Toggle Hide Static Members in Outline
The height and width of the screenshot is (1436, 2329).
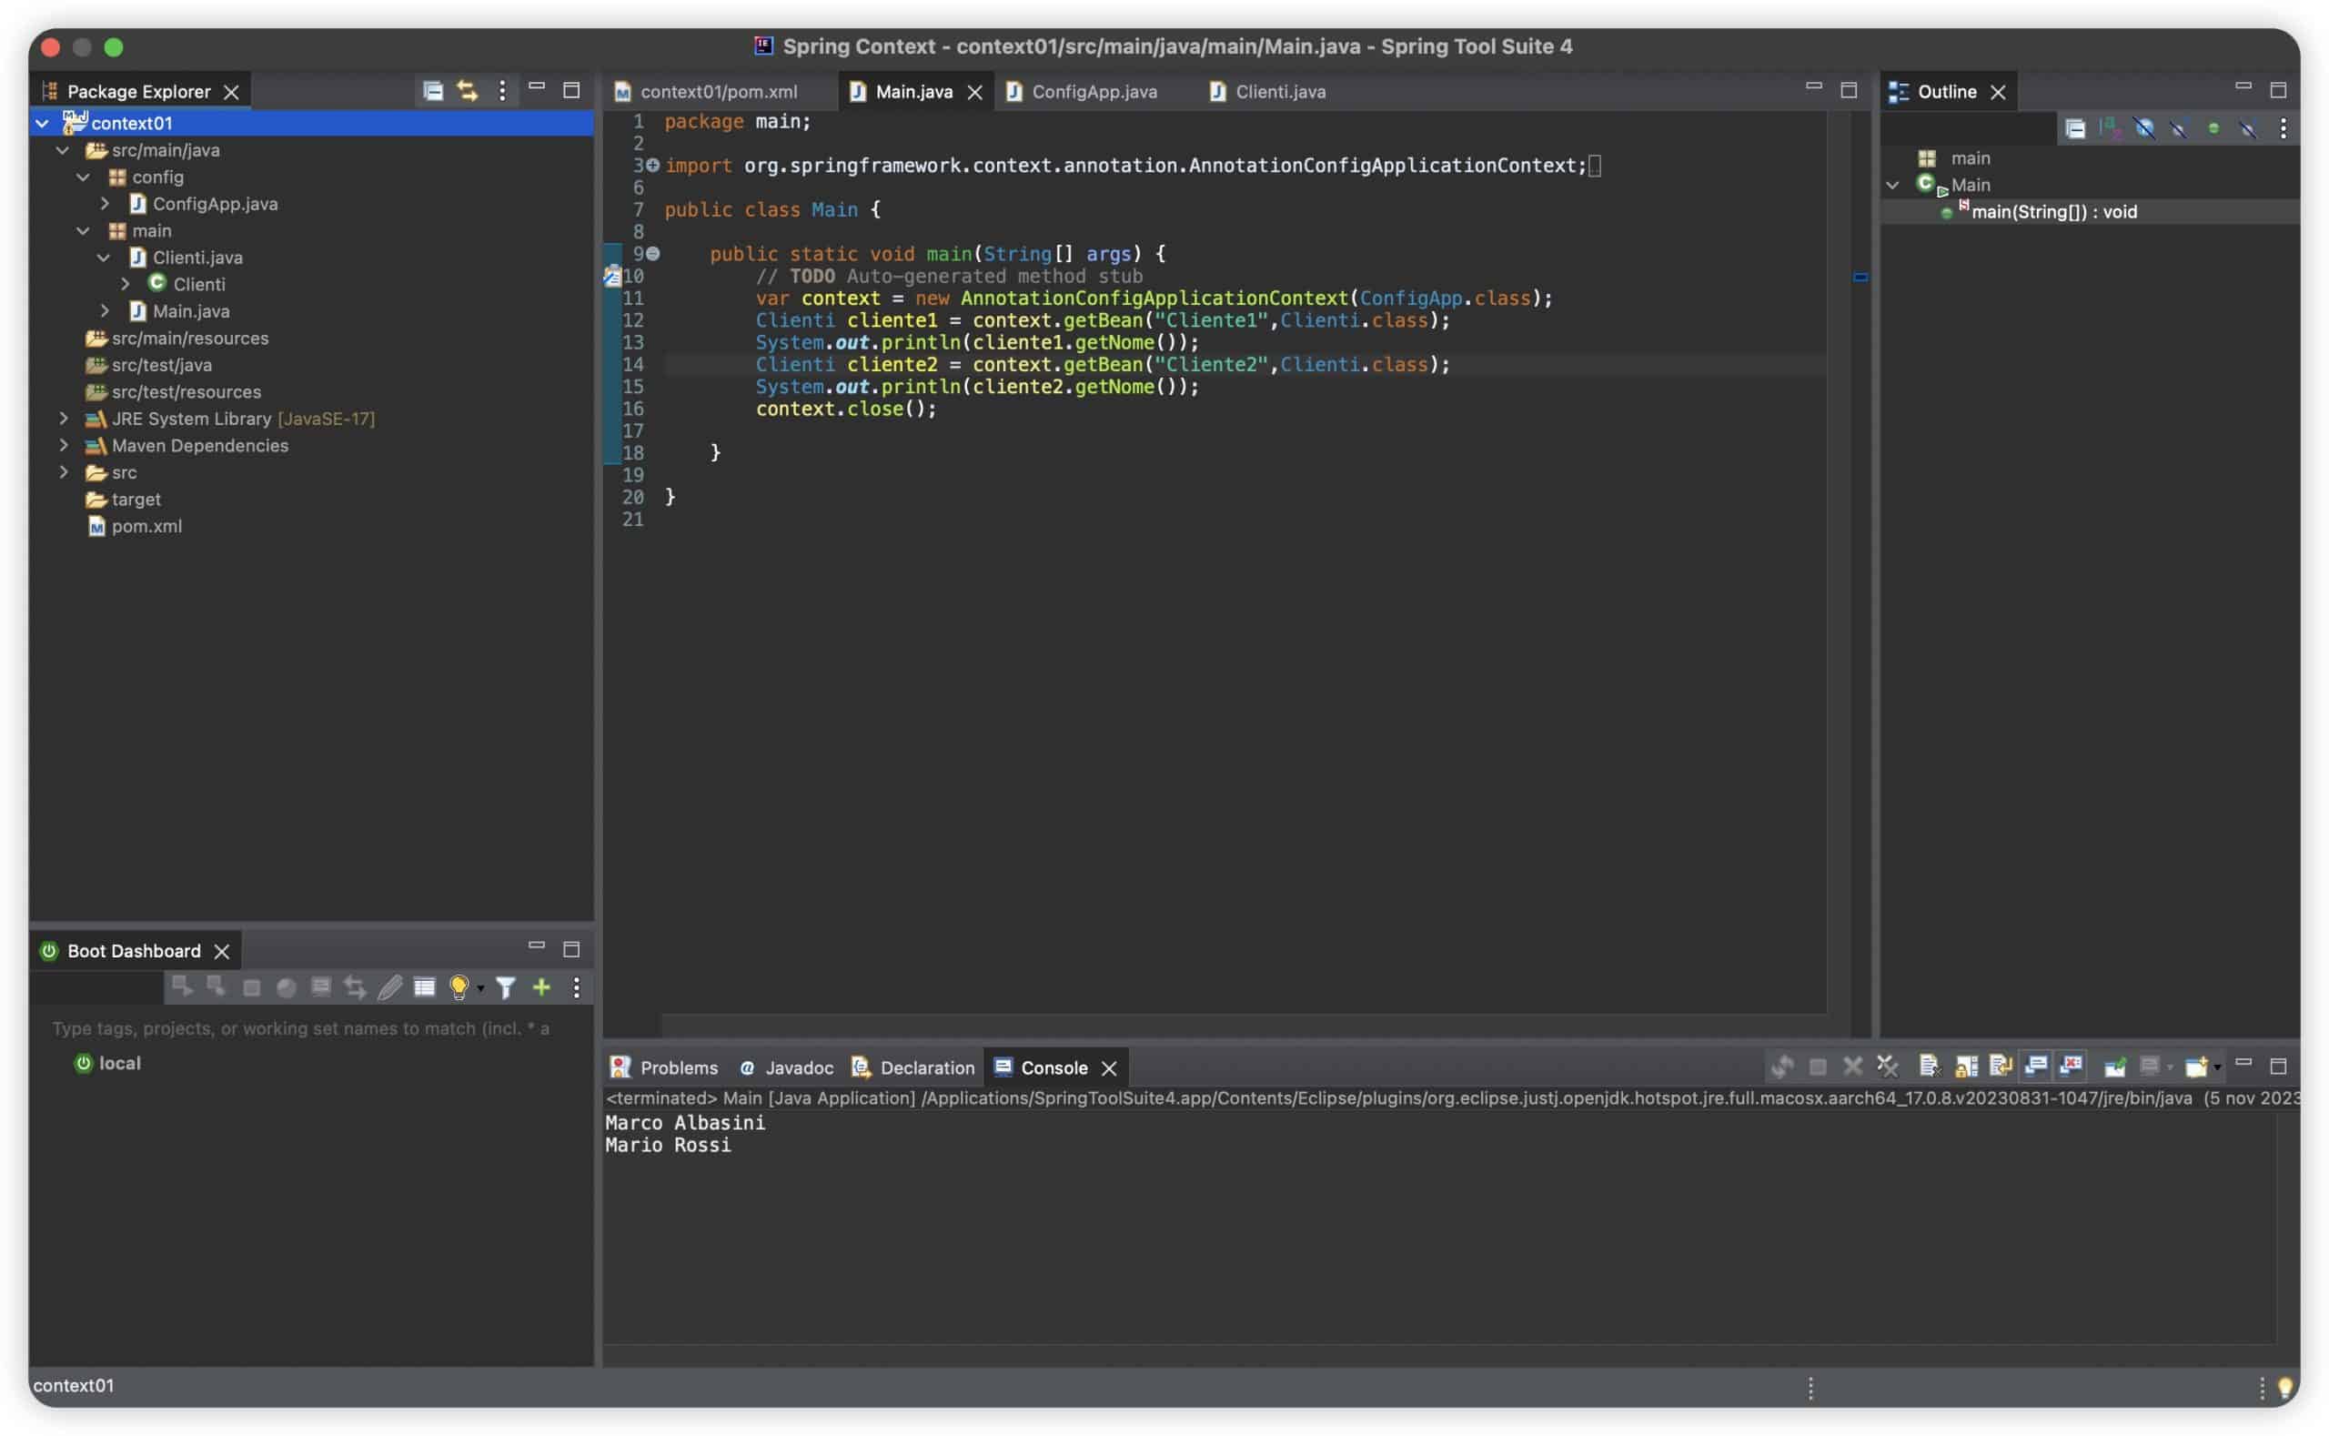2179,128
